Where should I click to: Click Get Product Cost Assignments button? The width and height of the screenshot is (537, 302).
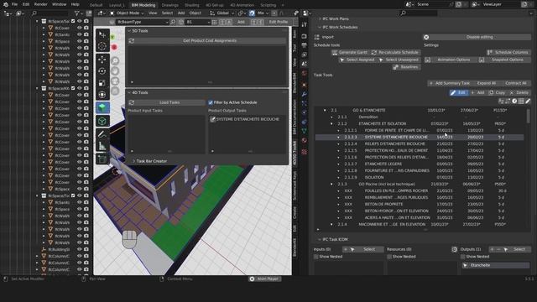[210, 41]
